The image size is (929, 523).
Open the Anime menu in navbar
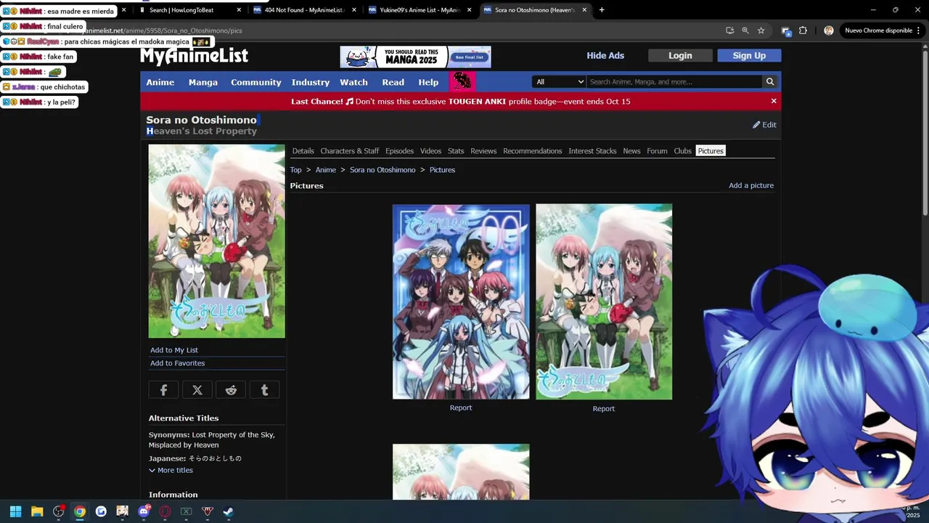tap(160, 82)
